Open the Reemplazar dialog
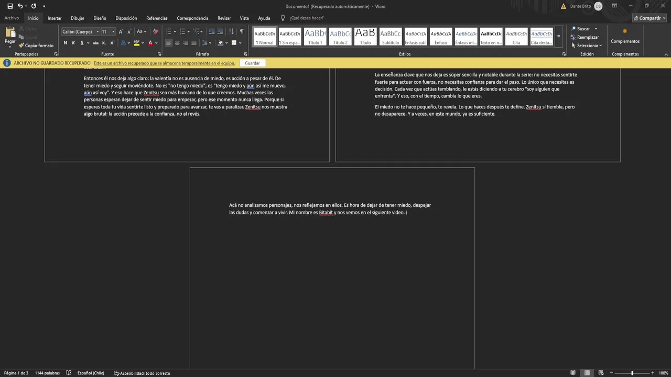This screenshot has height=377, width=671. tap(585, 37)
